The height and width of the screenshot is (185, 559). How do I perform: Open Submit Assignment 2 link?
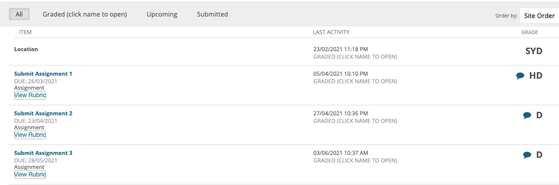coord(43,113)
